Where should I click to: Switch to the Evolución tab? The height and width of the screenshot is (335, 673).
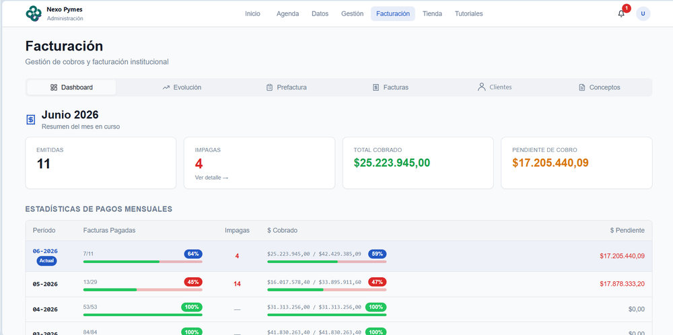click(x=182, y=87)
